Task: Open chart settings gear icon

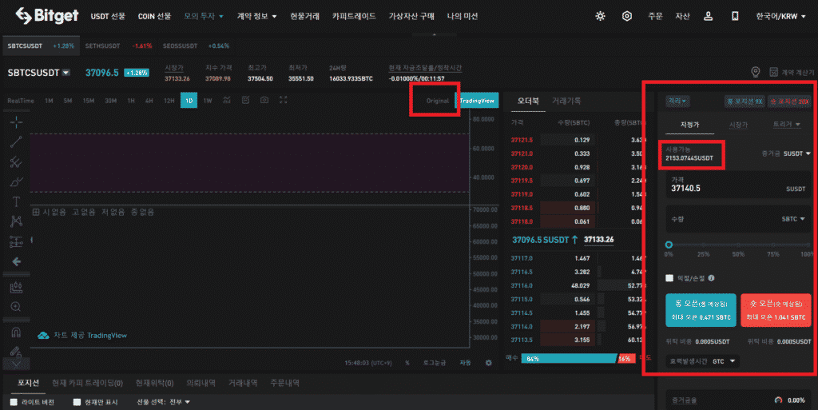Action: click(488, 363)
